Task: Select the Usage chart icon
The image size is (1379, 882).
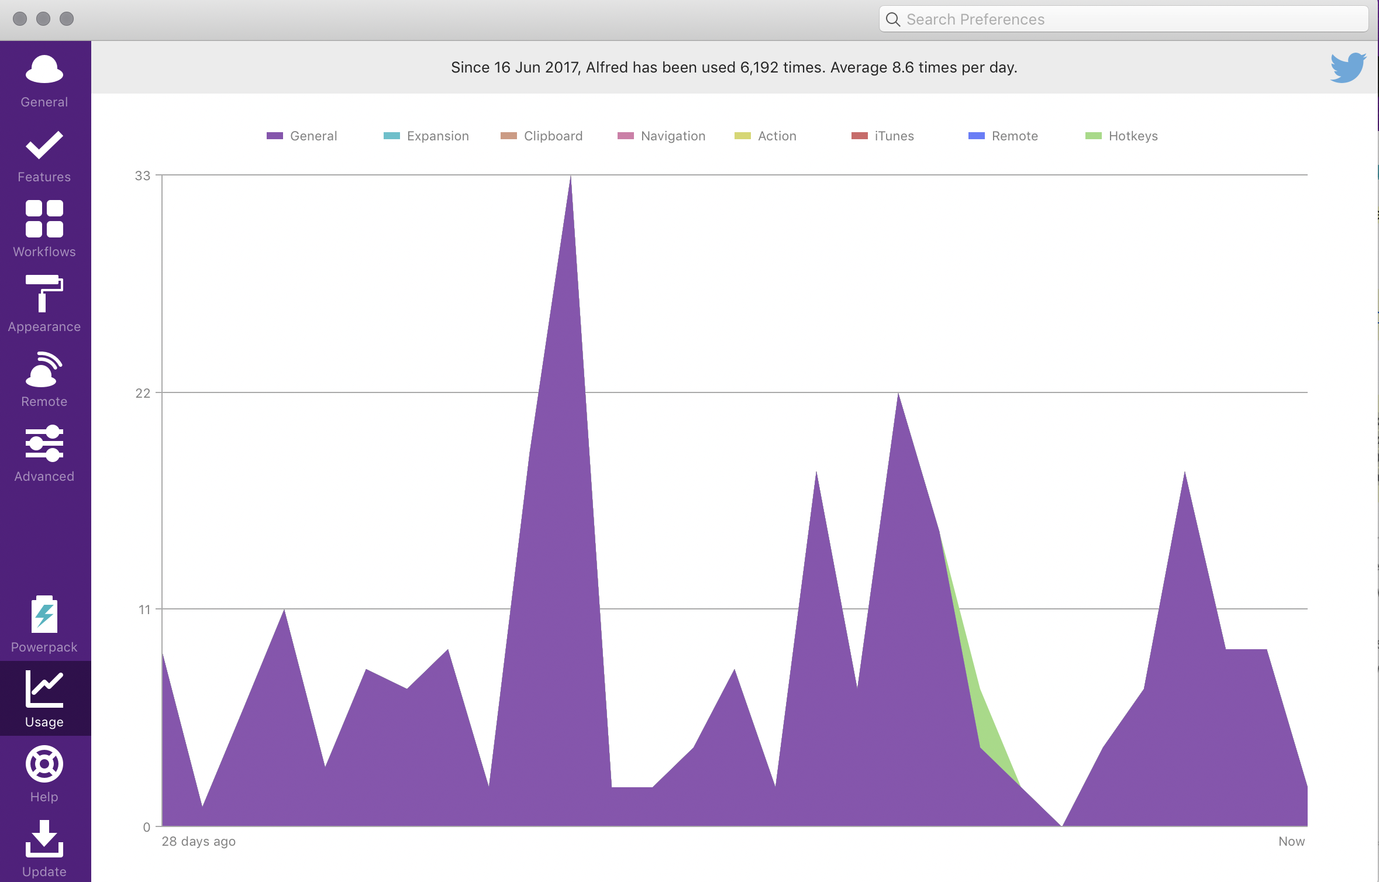Action: point(44,689)
